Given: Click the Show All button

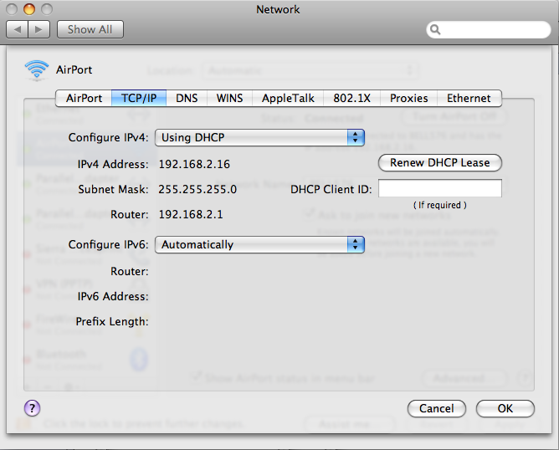Looking at the screenshot, I should tap(90, 29).
